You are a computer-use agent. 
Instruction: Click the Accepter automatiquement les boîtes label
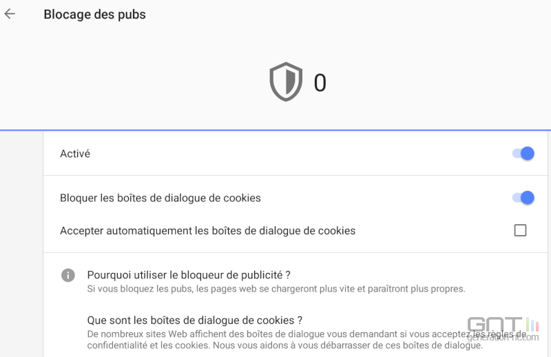tap(208, 231)
